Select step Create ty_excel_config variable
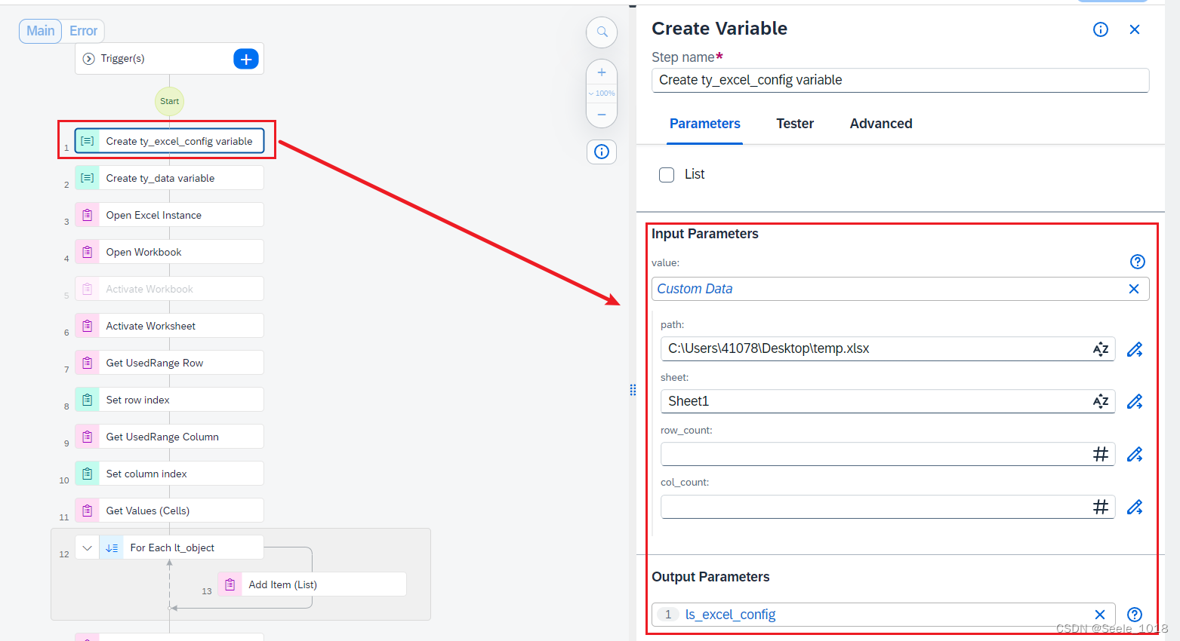This screenshot has height=641, width=1180. [169, 141]
